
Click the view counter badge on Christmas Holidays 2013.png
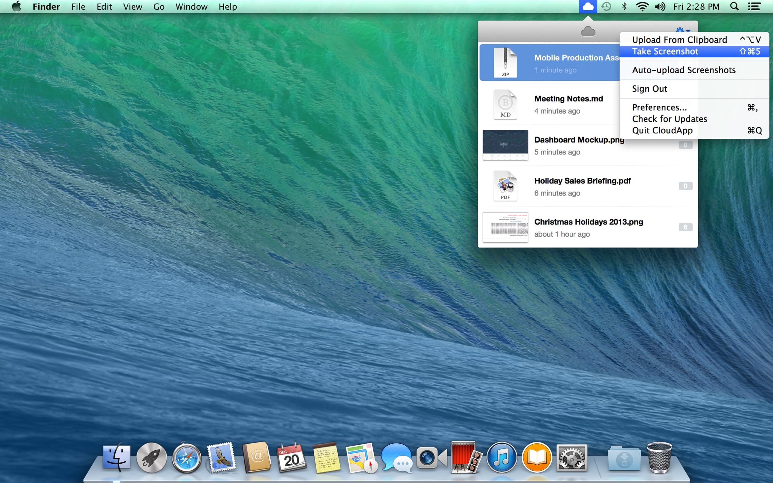(x=685, y=227)
